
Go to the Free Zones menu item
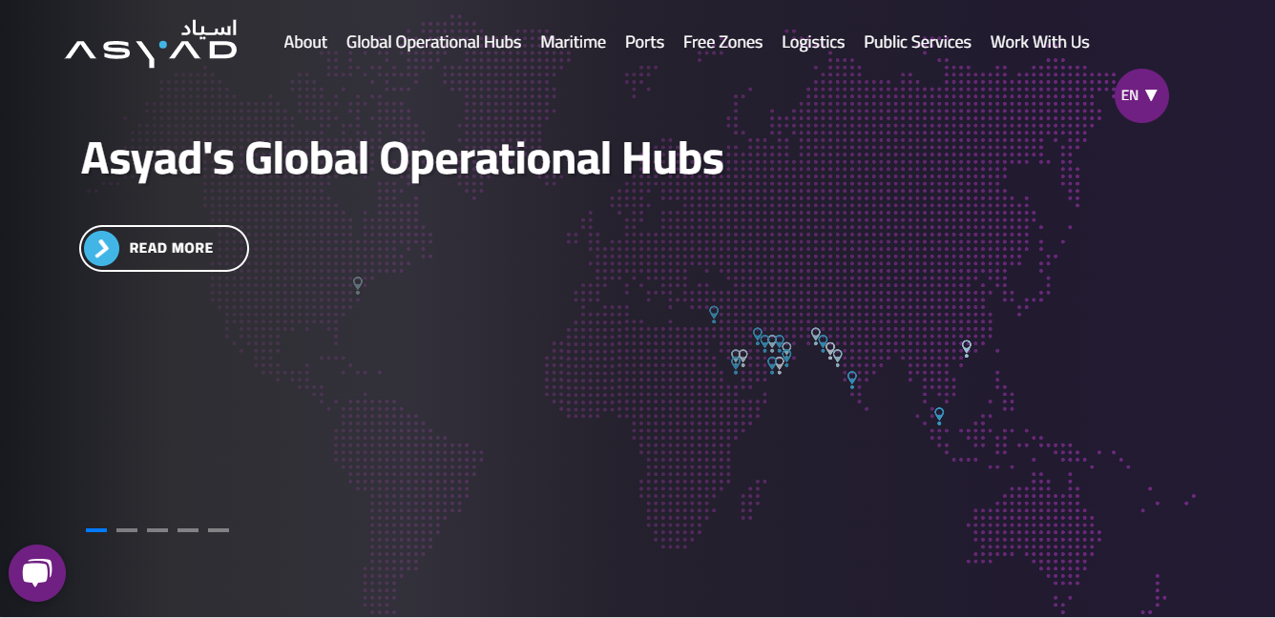(722, 42)
